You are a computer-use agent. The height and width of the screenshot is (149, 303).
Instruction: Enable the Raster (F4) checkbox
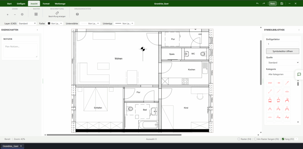pyautogui.click(x=239, y=139)
